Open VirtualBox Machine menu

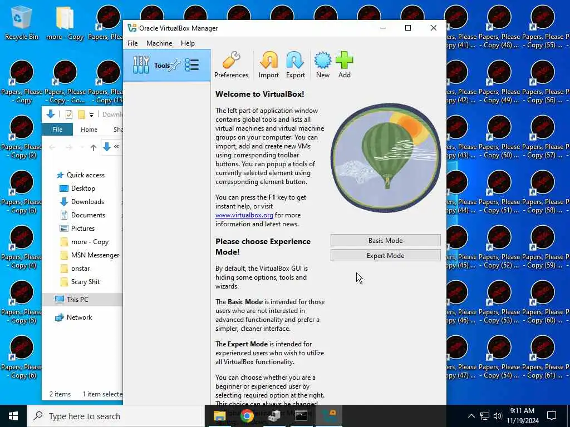pos(159,43)
